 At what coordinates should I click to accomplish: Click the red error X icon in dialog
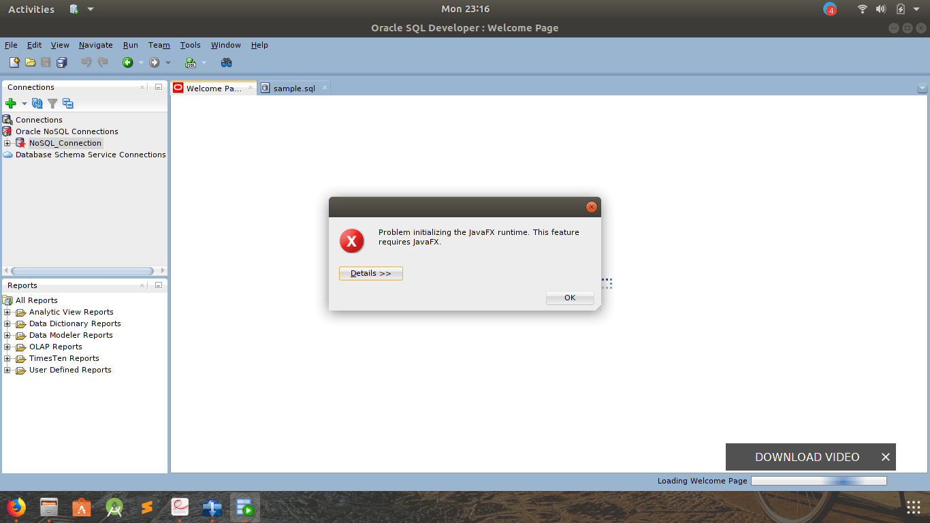point(352,240)
